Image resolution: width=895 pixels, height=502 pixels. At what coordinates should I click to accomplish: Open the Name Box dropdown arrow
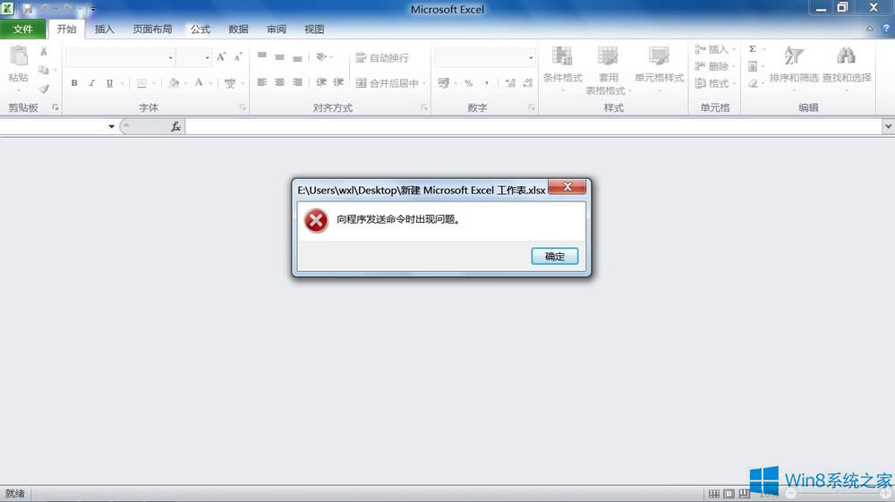111,127
